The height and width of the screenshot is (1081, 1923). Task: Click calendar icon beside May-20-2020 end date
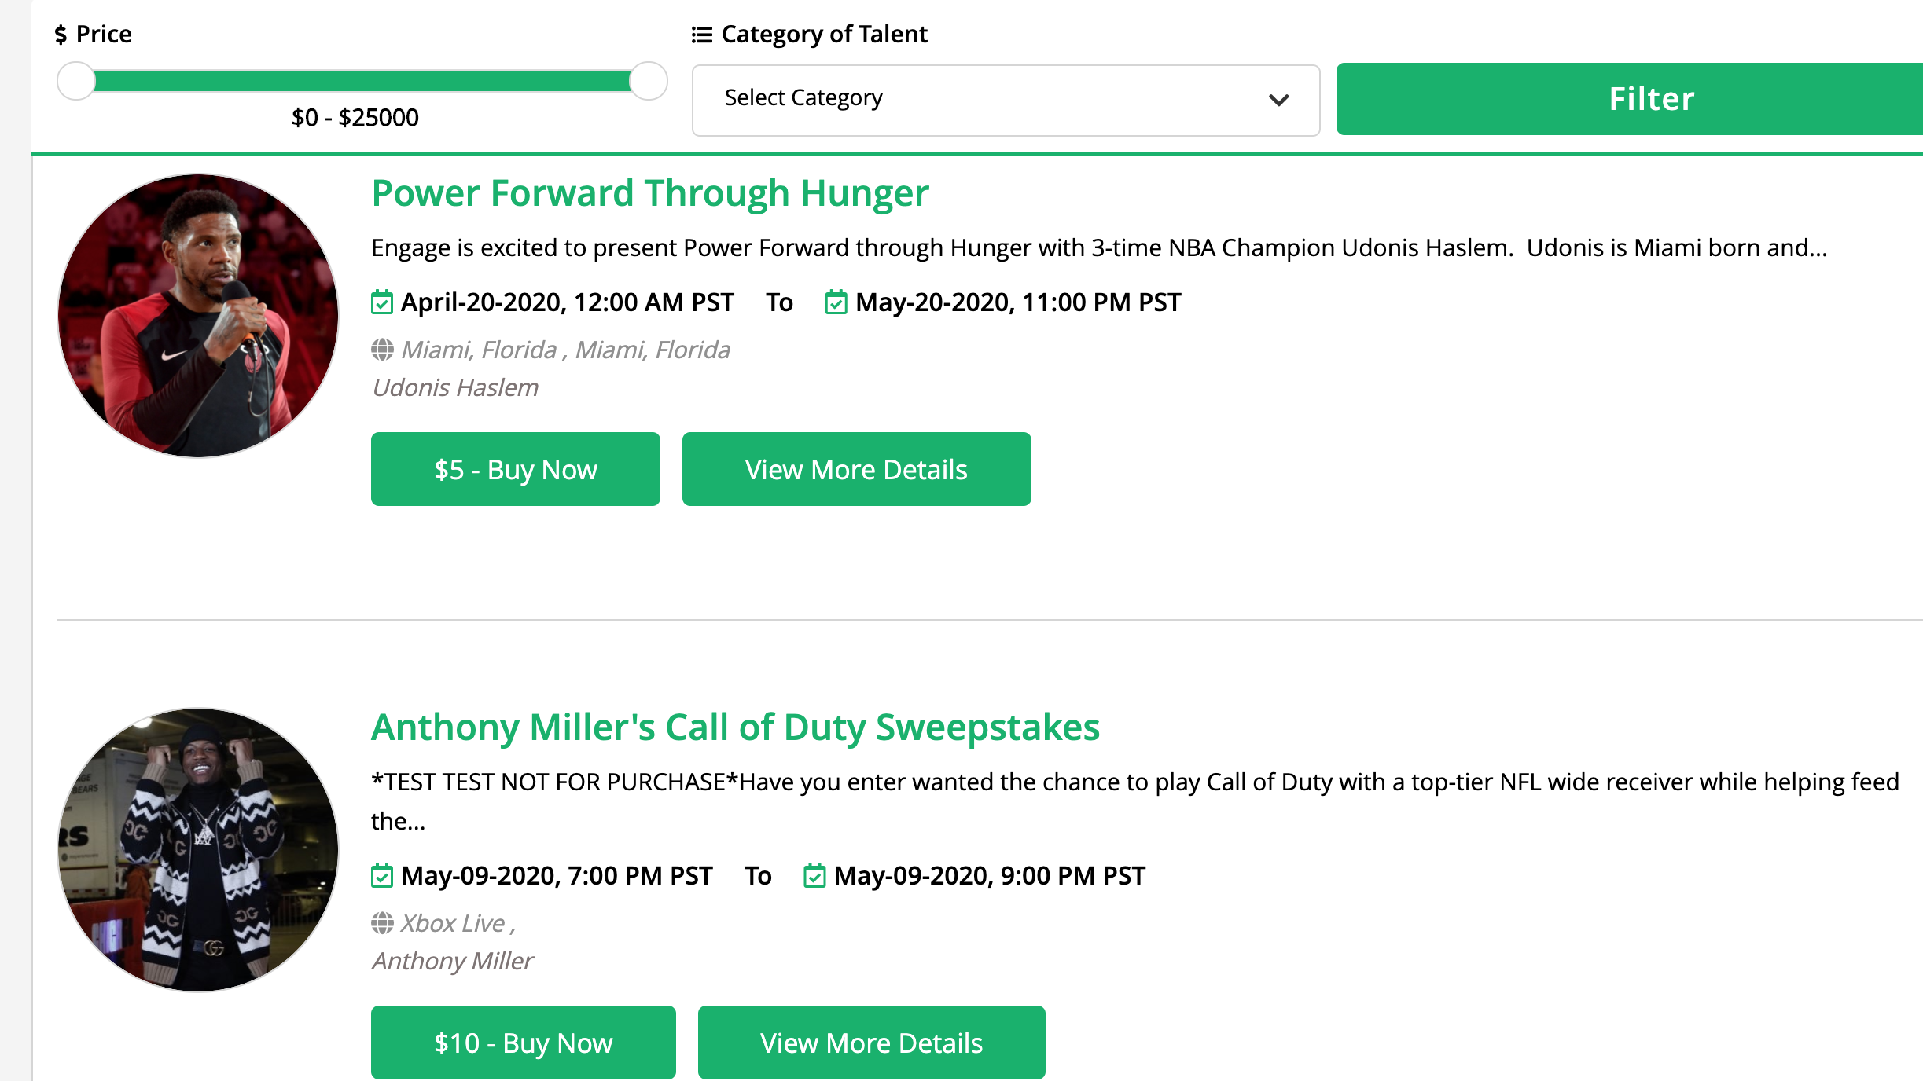click(836, 302)
